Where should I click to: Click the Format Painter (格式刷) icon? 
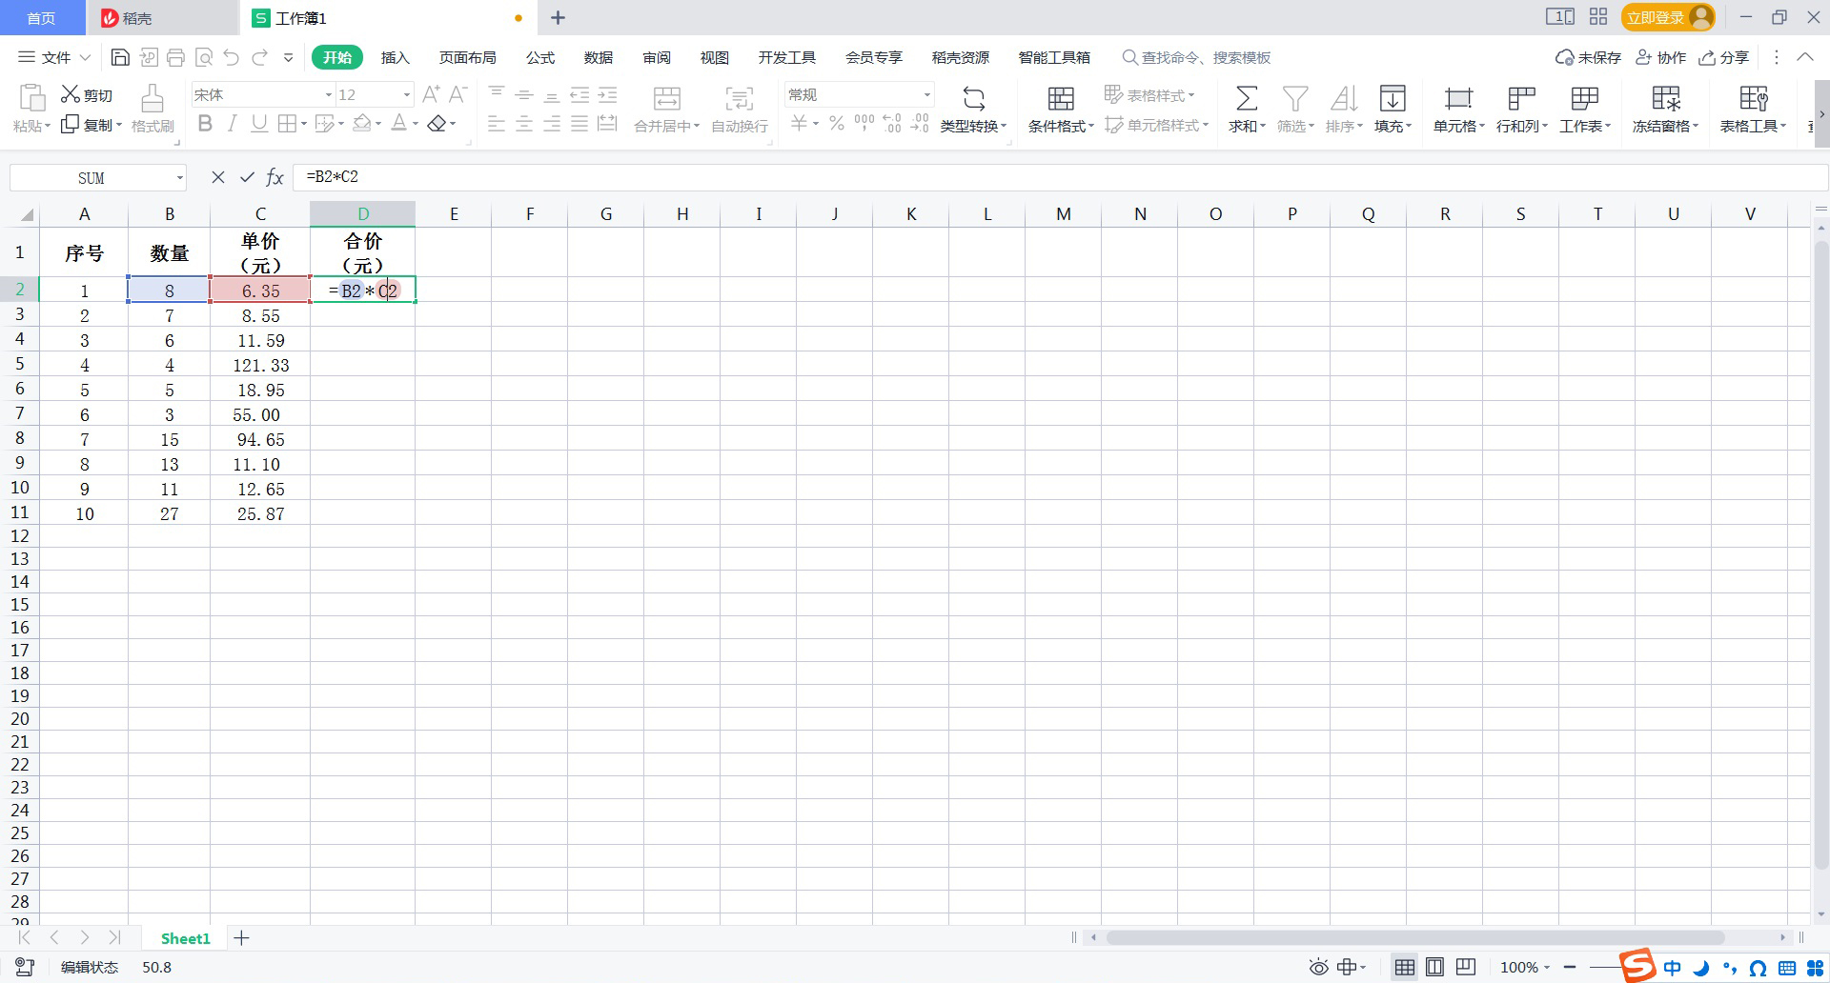coord(152,98)
